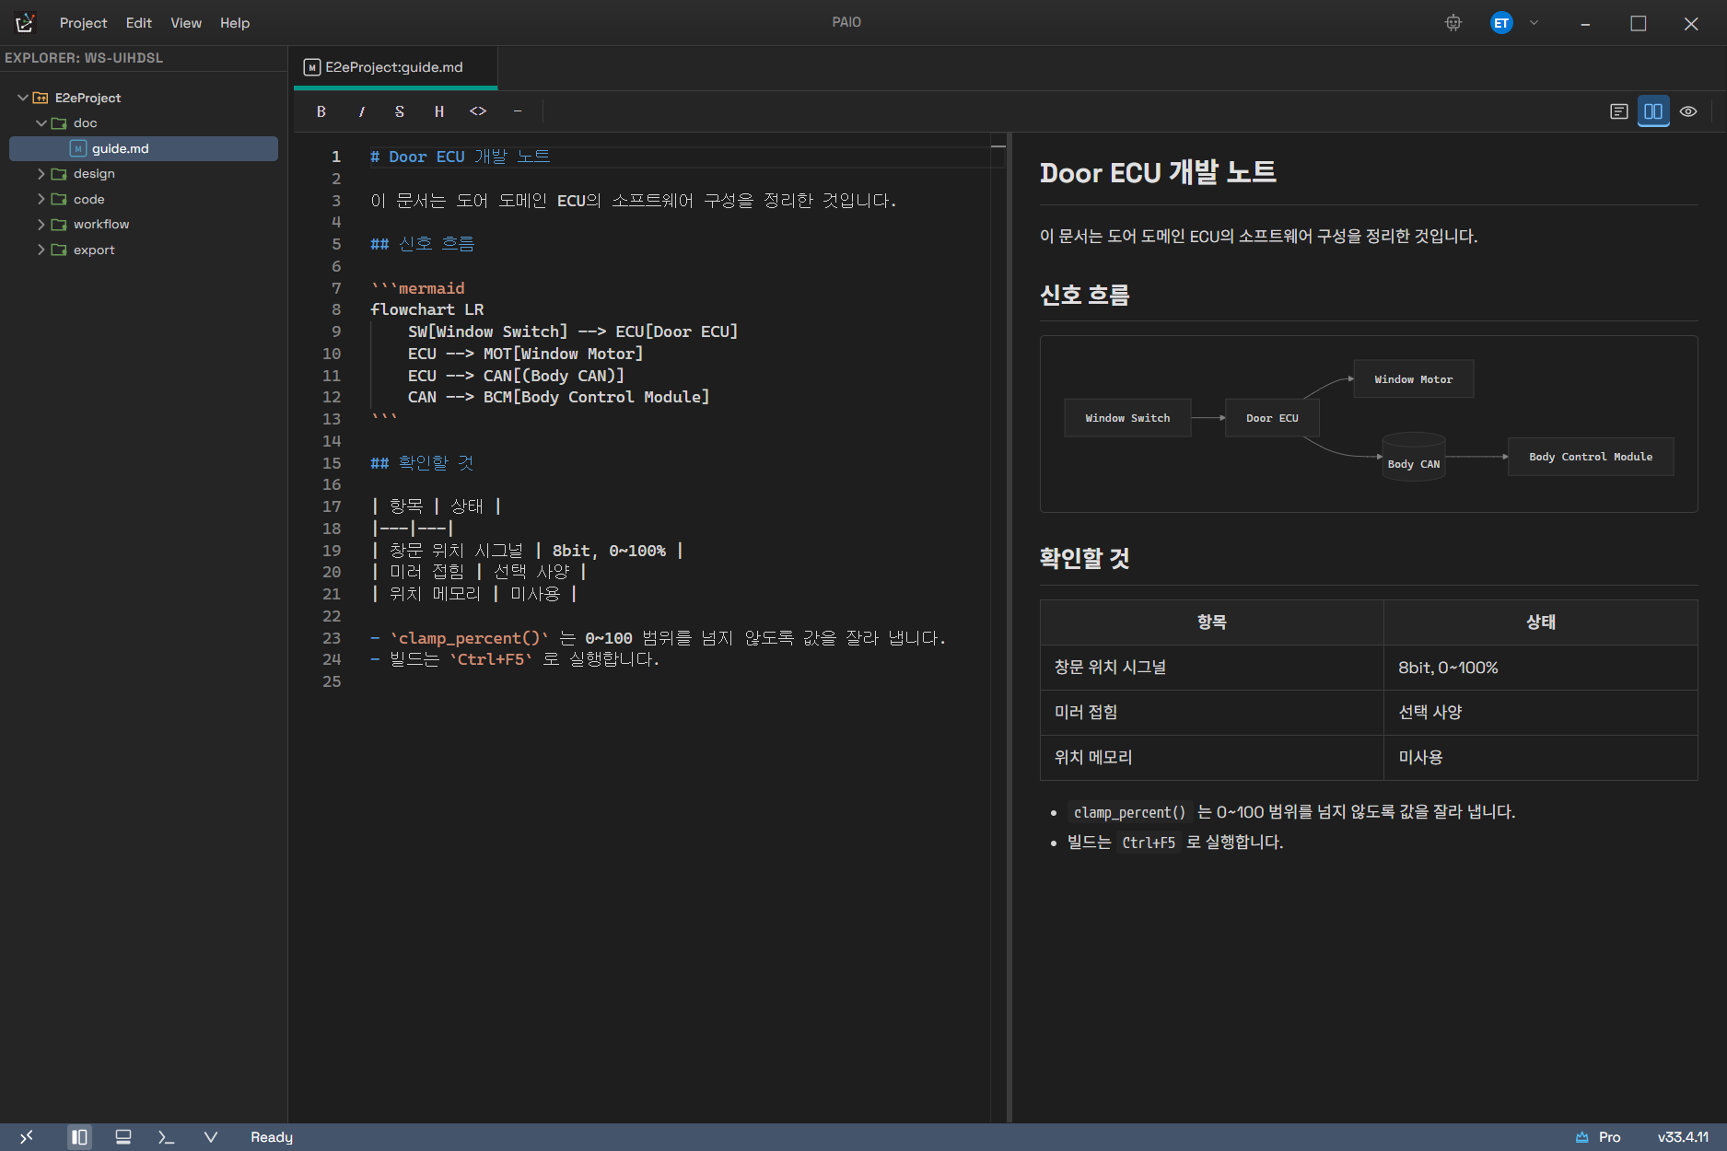Click '항목' table header in preview
Screen dimensions: 1727x1151
[1211, 622]
